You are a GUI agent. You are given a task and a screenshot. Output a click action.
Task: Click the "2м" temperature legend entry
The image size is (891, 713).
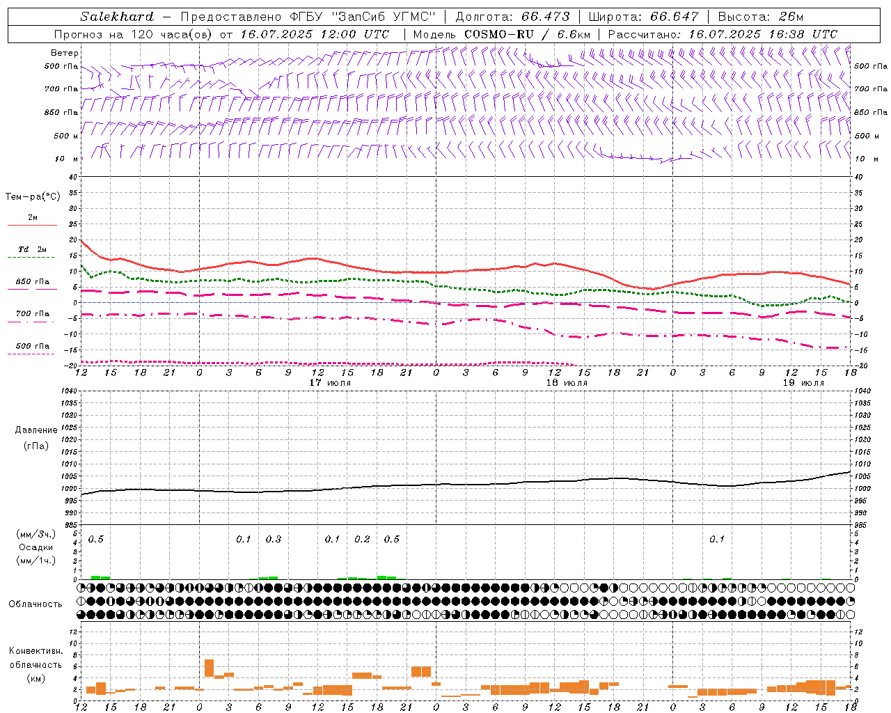pos(33,217)
